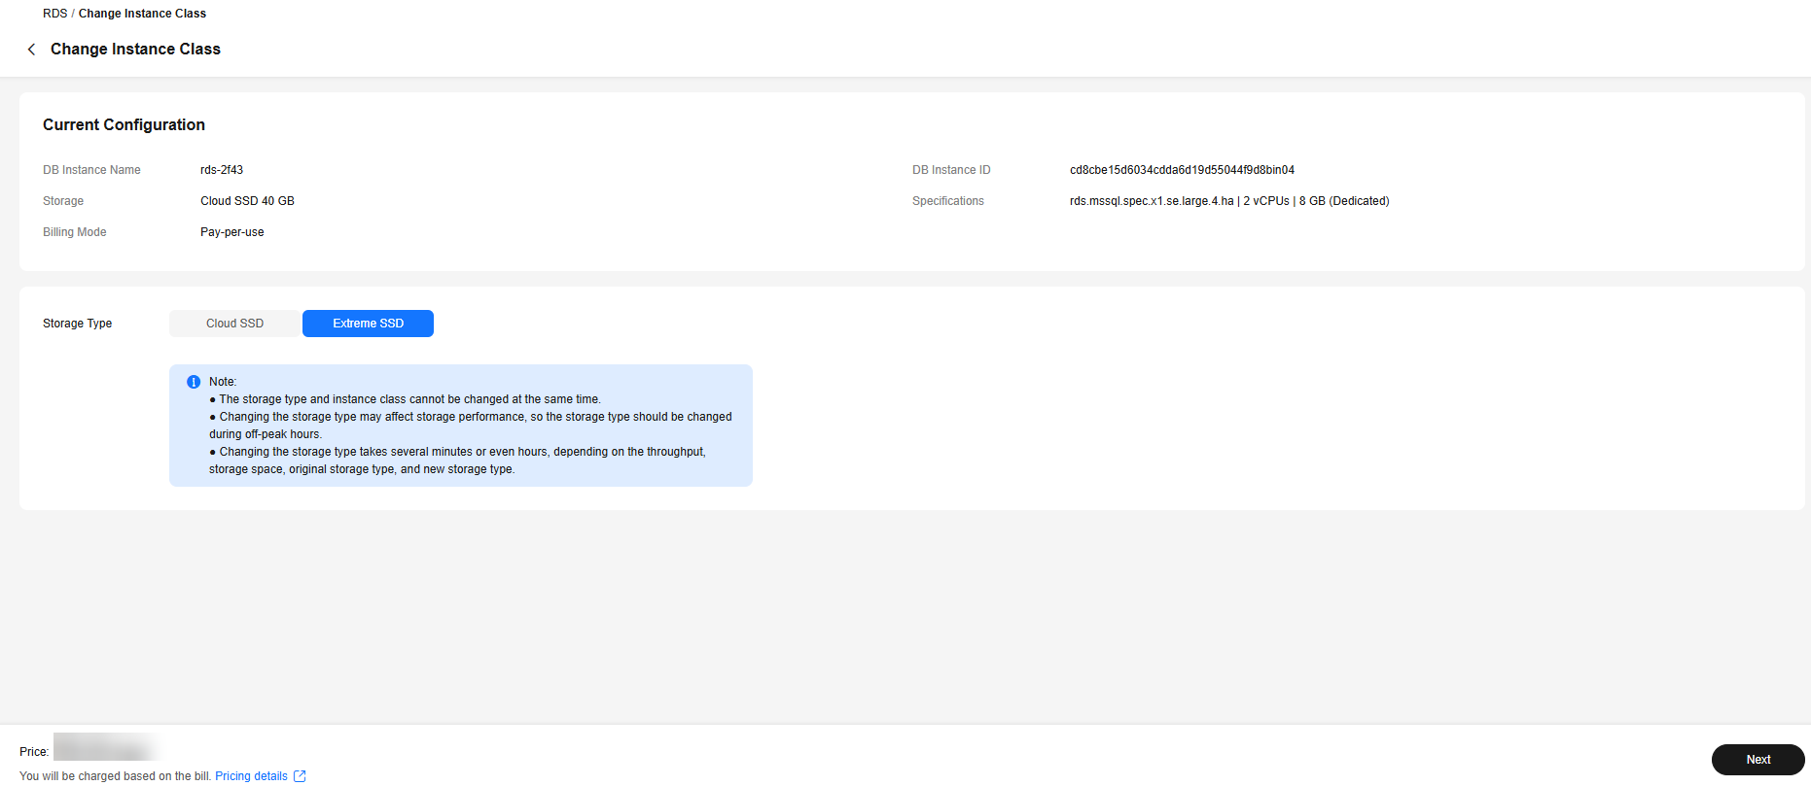Click Change Instance Class in the breadcrumb
Image resolution: width=1811 pixels, height=786 pixels.
[x=142, y=14]
